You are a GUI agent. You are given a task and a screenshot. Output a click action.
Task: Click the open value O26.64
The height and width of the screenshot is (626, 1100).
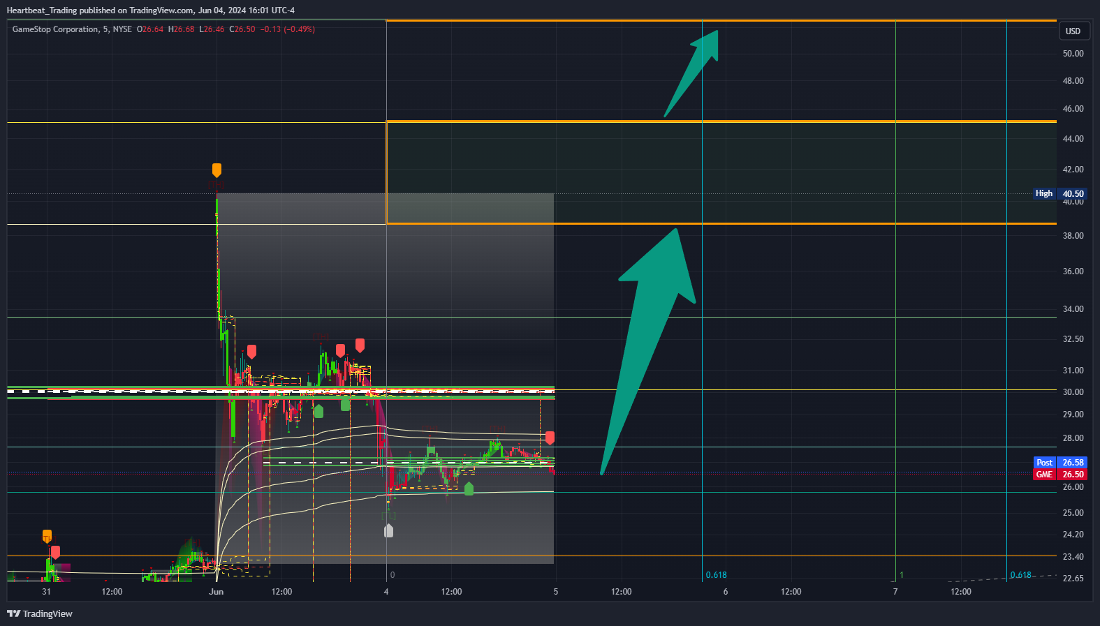pyautogui.click(x=150, y=29)
